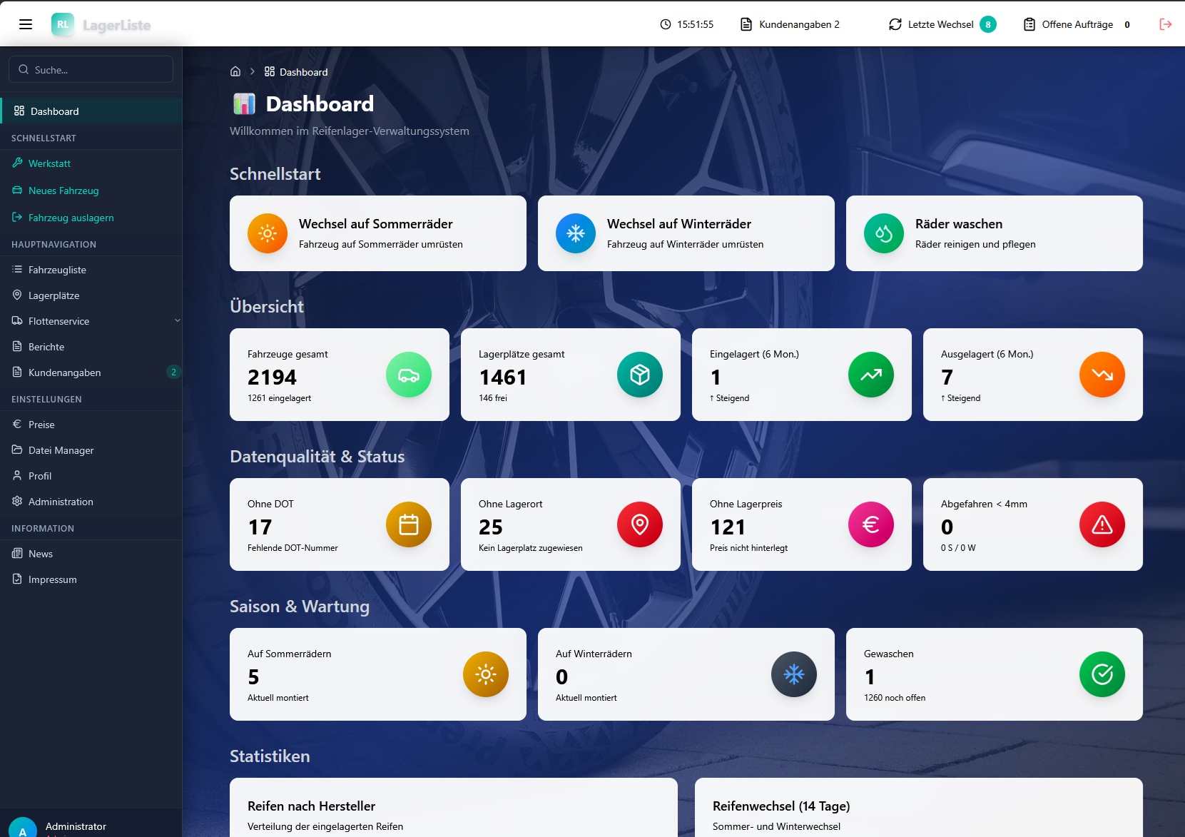
Task: Click the Letzte Wechsel badge showing 8
Action: pyautogui.click(x=988, y=24)
